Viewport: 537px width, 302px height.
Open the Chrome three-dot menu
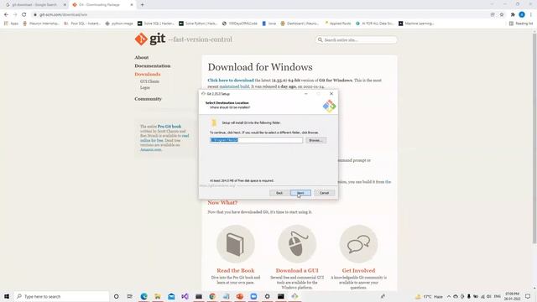click(531, 15)
